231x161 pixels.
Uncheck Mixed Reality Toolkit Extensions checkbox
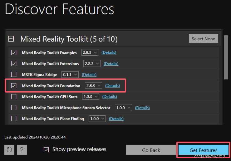[x=14, y=63]
